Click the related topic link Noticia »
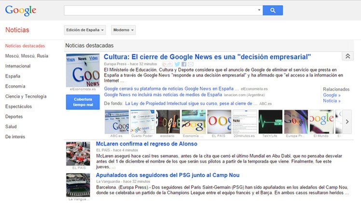 (x=332, y=101)
